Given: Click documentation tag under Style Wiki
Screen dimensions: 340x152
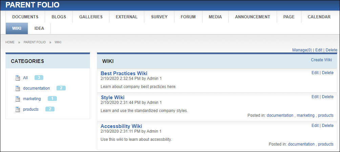Looking at the screenshot, I should pos(280,115).
